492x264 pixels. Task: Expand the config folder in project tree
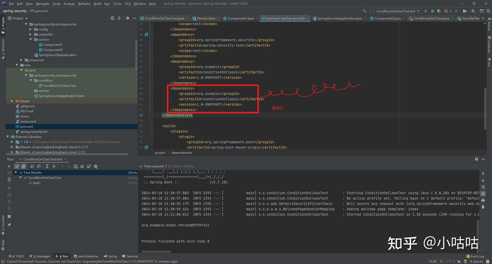point(30,29)
